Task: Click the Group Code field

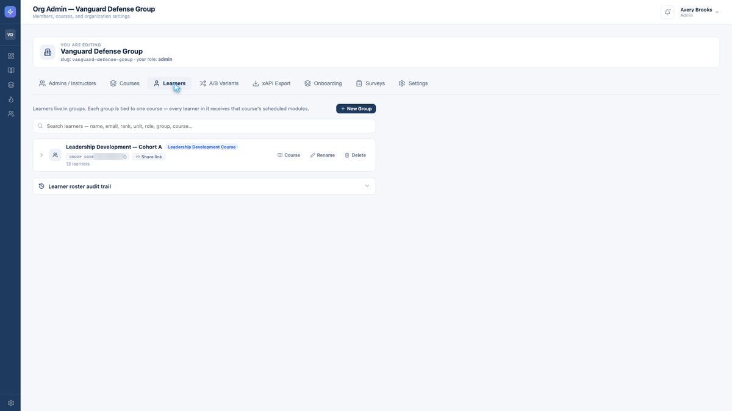Action: tap(98, 157)
